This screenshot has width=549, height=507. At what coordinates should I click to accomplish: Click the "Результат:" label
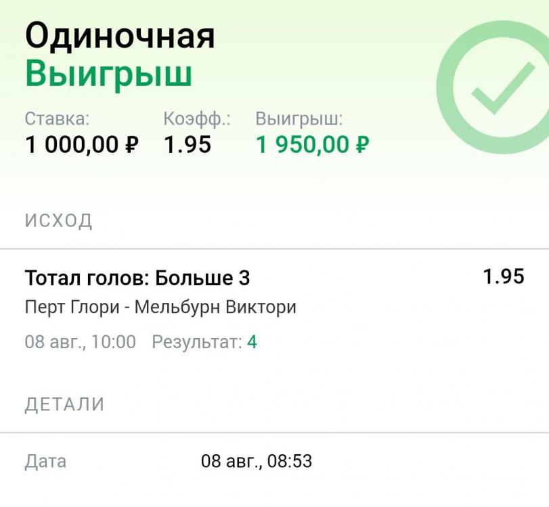(196, 342)
